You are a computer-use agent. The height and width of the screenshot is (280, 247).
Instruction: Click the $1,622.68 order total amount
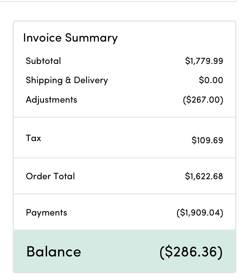pos(204,176)
